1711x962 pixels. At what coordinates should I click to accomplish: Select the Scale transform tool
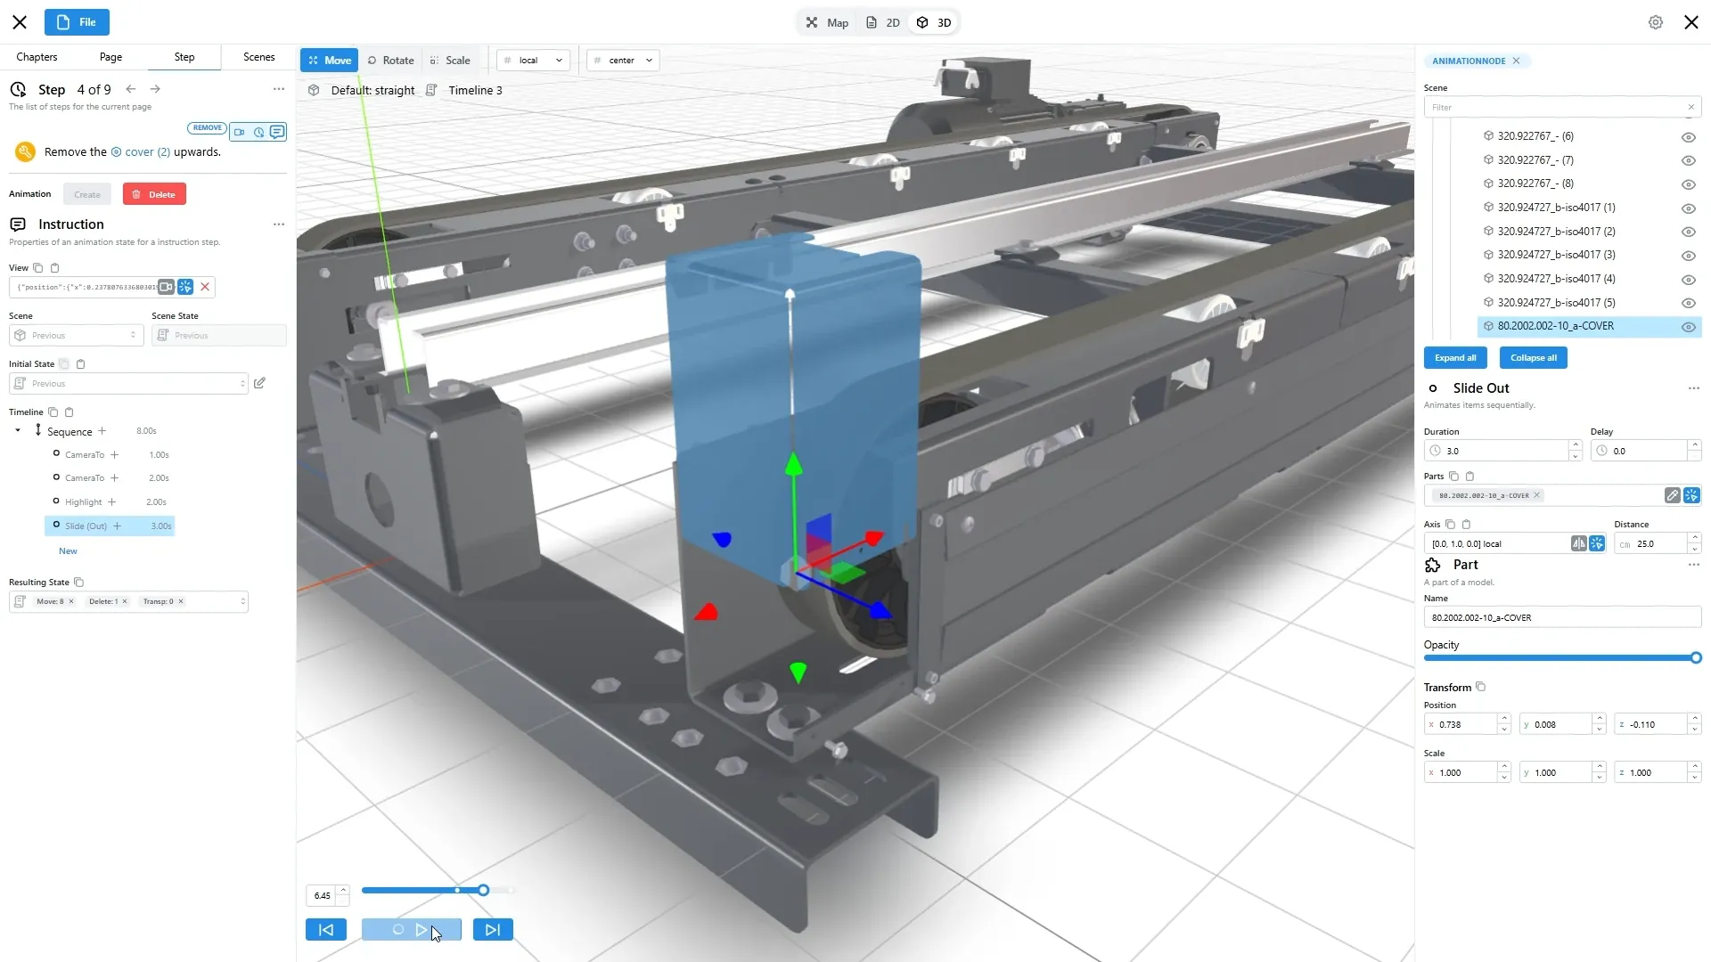(x=450, y=61)
